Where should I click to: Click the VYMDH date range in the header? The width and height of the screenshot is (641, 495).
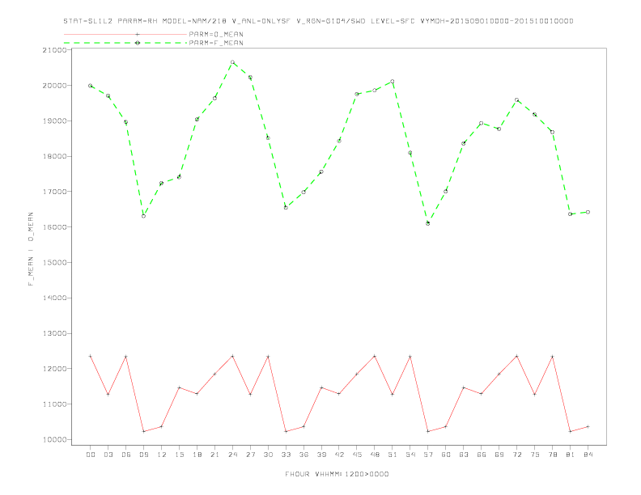point(497,21)
